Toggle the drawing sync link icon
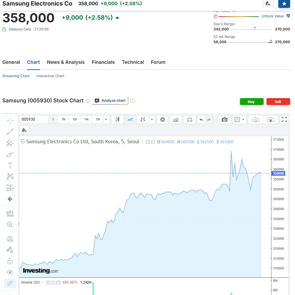Viewport: 295px width, 295px height. point(10,283)
